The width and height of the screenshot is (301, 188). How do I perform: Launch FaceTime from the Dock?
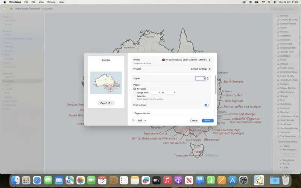pyautogui.click(x=91, y=180)
